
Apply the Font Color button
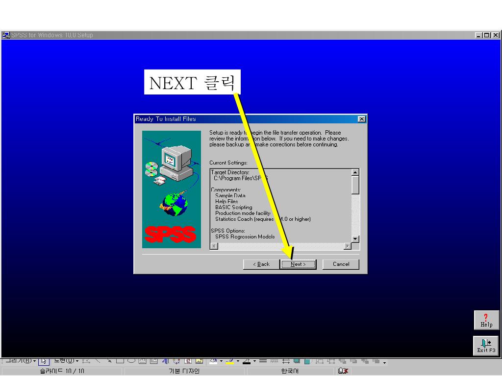(247, 361)
